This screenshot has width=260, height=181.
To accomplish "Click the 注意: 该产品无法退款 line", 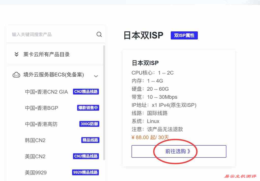I will 157,129.
